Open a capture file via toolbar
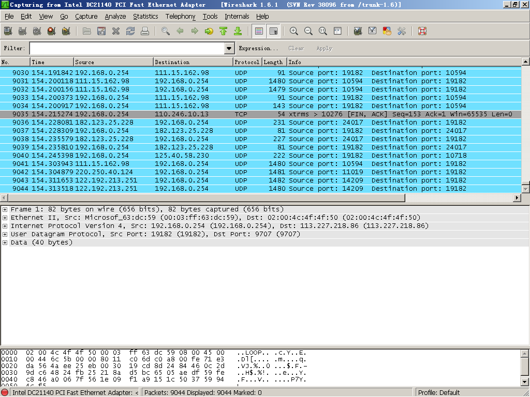The image size is (530, 397). (87, 31)
